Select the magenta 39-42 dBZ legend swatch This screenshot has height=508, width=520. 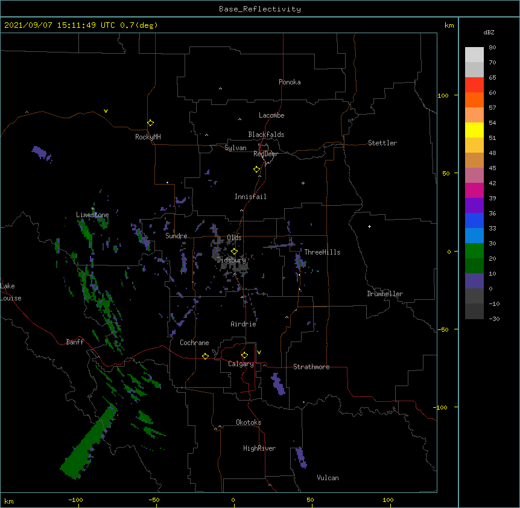click(474, 190)
